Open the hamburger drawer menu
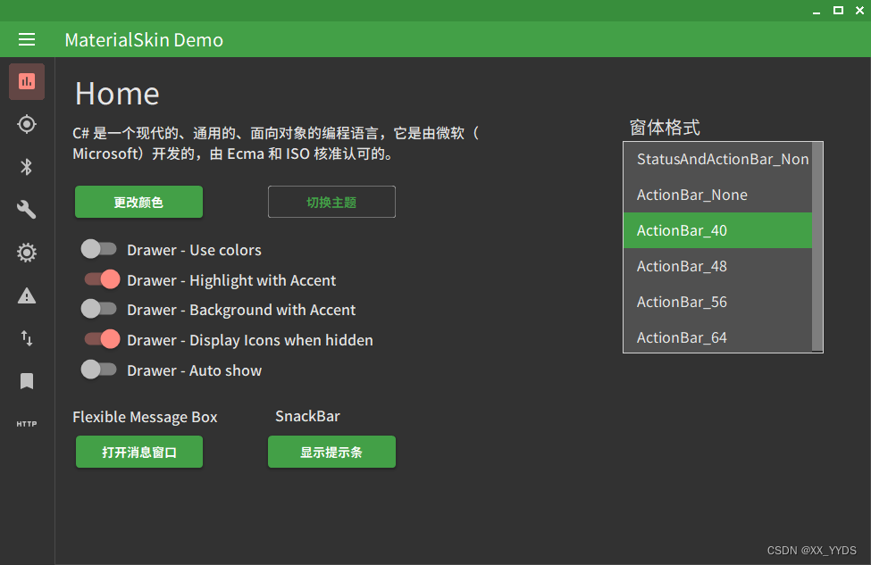871x565 pixels. tap(27, 39)
